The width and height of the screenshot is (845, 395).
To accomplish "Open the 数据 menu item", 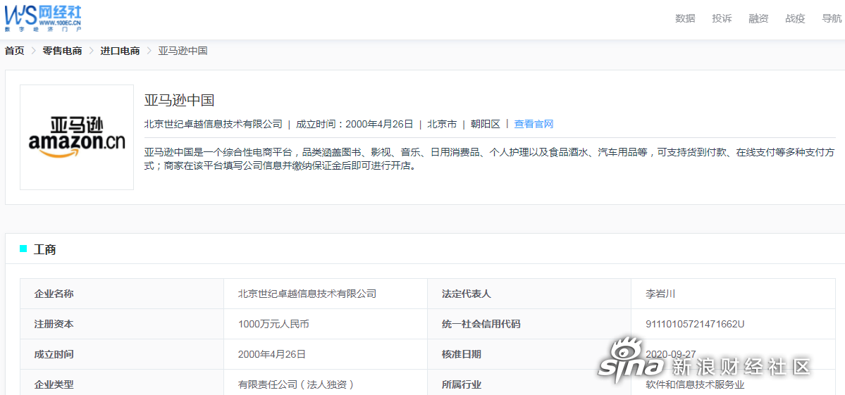I will (x=685, y=18).
